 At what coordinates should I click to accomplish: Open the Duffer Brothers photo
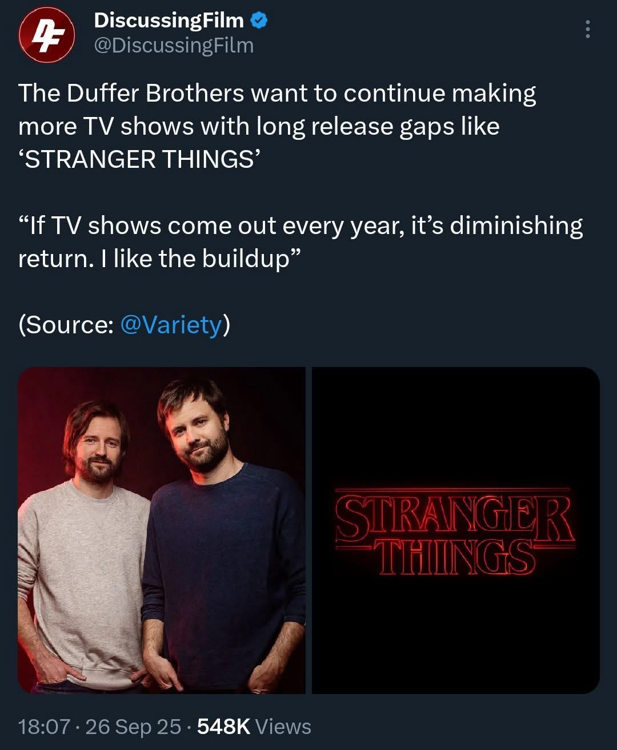(x=162, y=530)
